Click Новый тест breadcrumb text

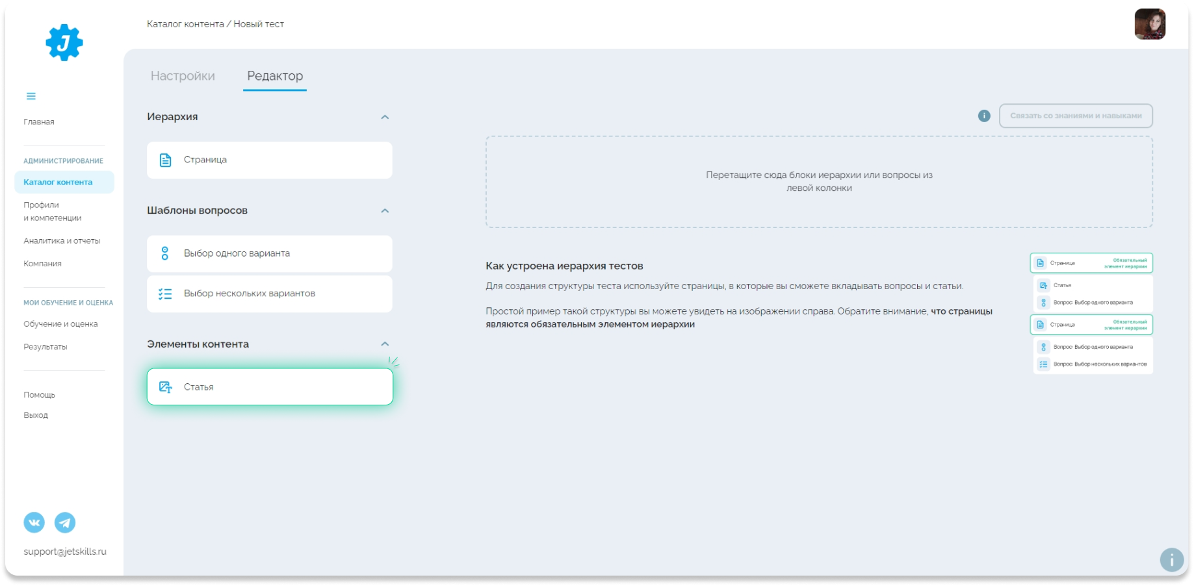(259, 24)
